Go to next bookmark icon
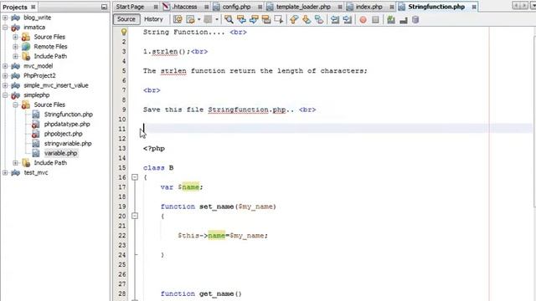The height and width of the screenshot is (301, 536). click(307, 19)
